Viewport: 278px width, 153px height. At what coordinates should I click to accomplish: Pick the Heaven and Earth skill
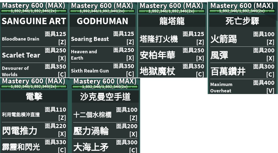[x=84, y=55]
